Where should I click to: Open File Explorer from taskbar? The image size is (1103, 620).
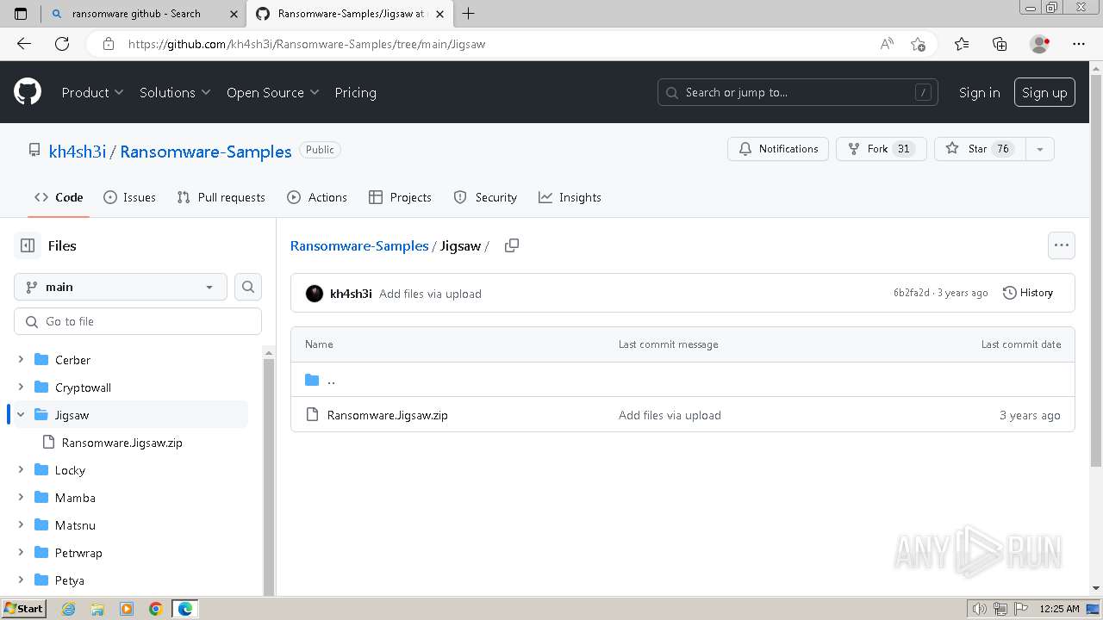tap(97, 609)
